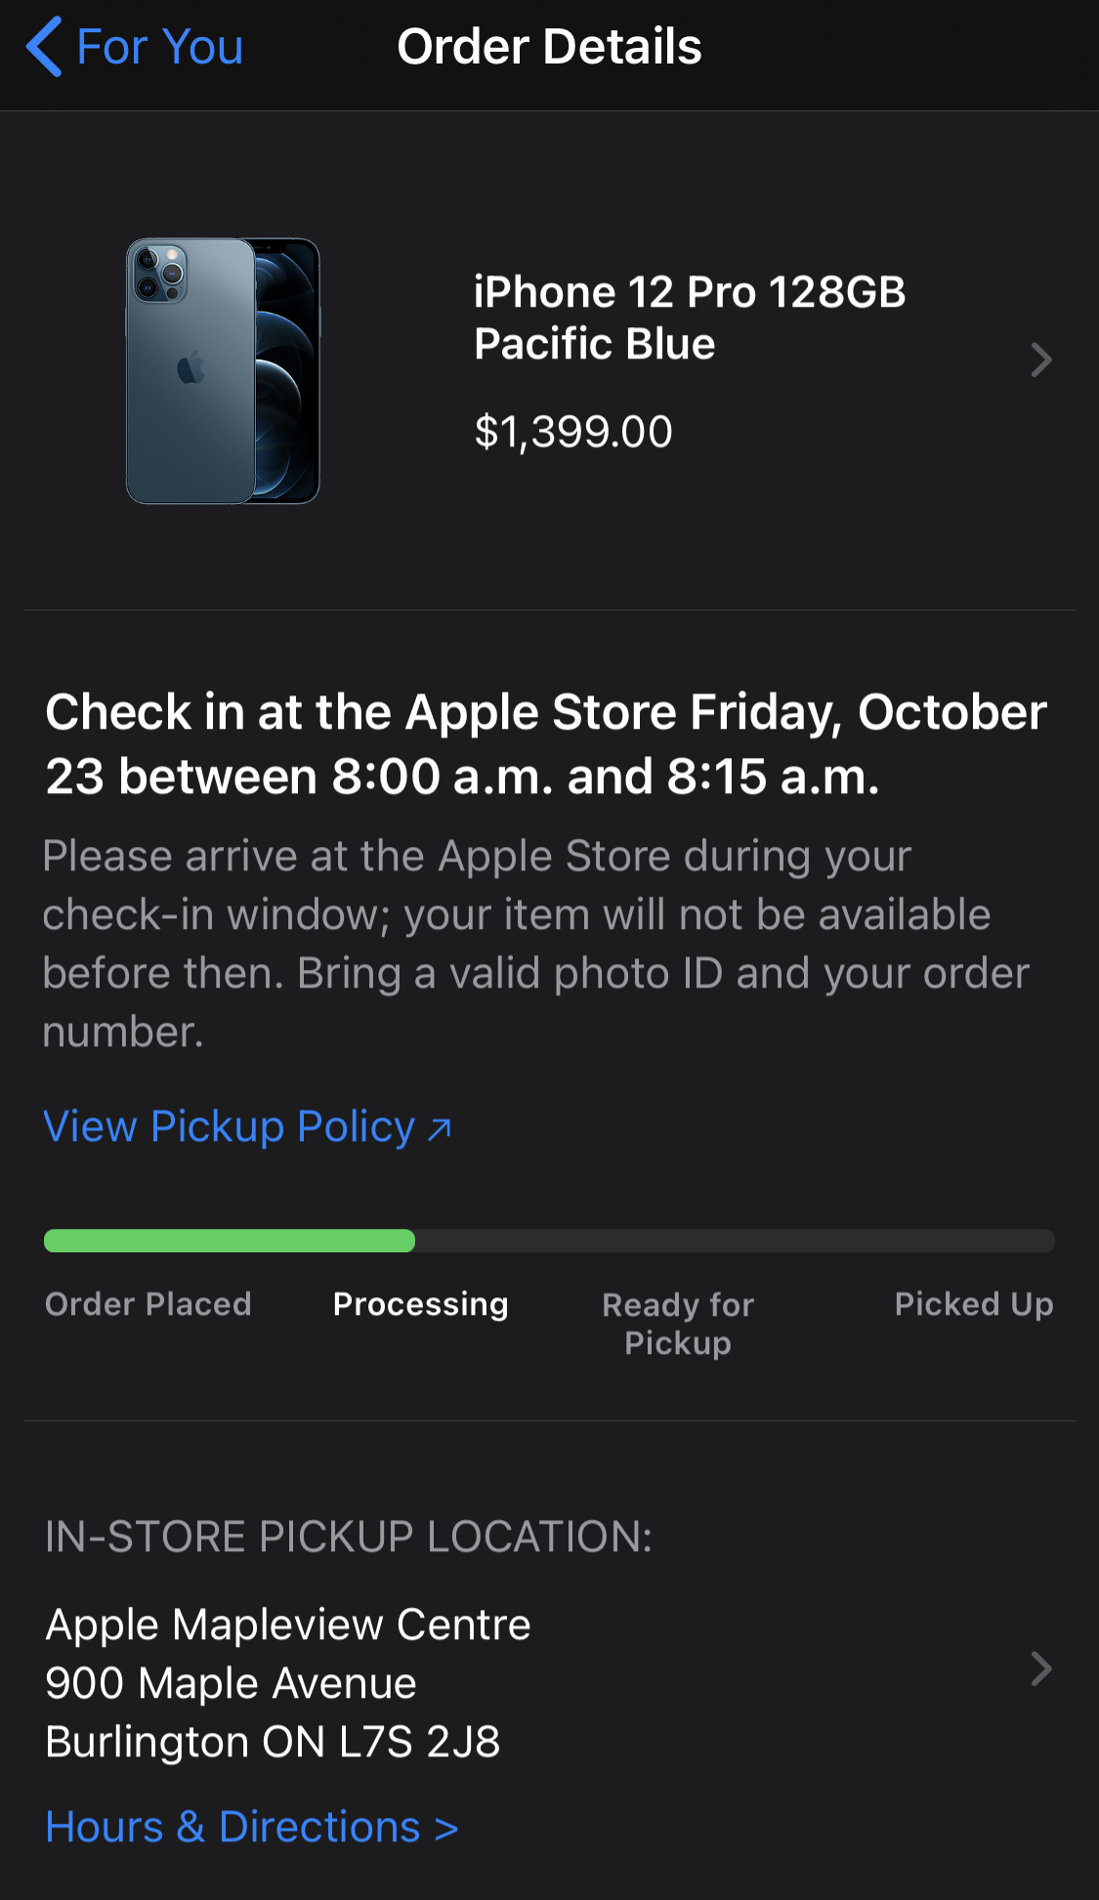Tap the photo ID instructions paragraph
The height and width of the screenshot is (1900, 1099).
(535, 944)
